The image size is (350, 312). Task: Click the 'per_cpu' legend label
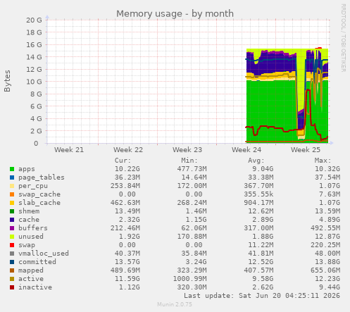pyautogui.click(x=33, y=186)
